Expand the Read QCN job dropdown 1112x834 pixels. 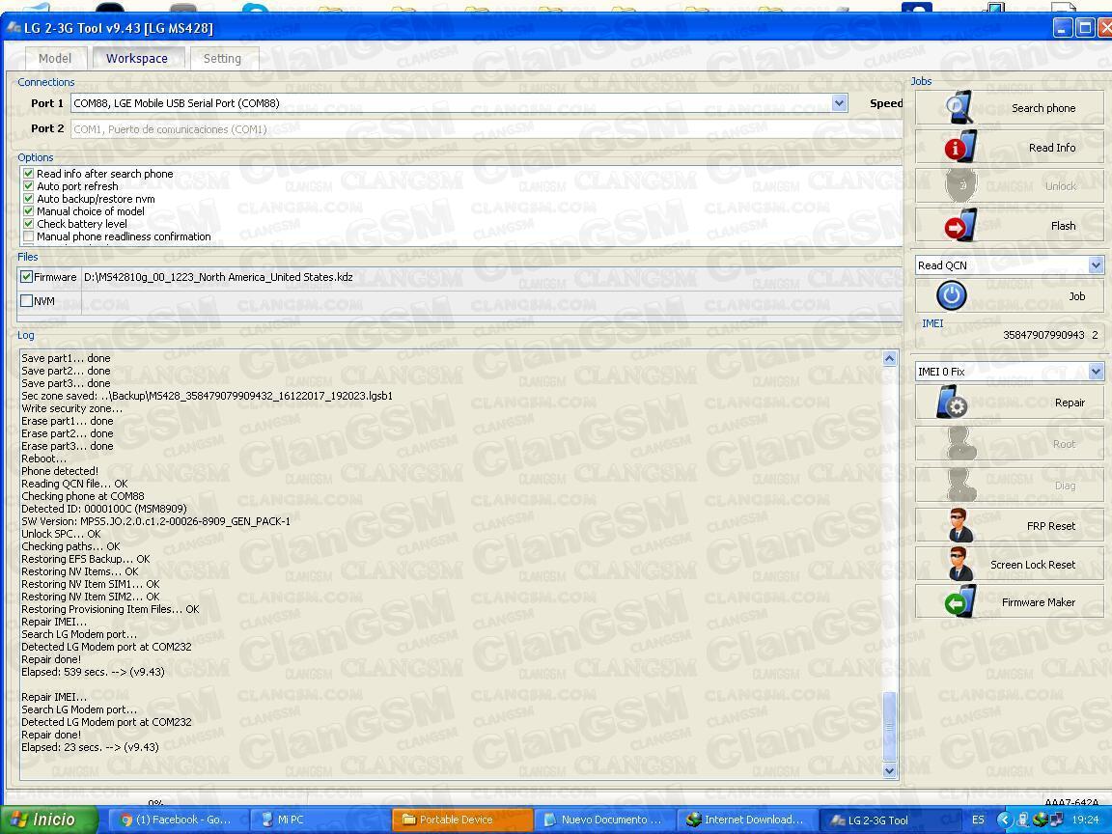pyautogui.click(x=1096, y=265)
